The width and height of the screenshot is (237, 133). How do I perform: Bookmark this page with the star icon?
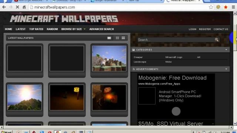point(211,7)
